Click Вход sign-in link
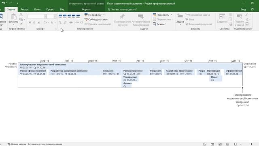 243,9
